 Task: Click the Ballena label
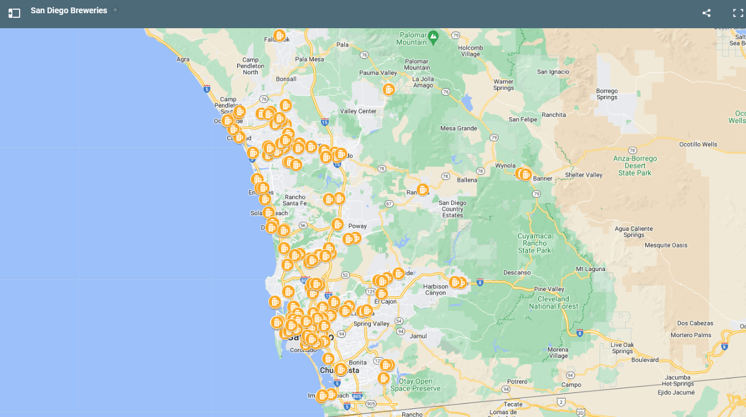pos(467,180)
